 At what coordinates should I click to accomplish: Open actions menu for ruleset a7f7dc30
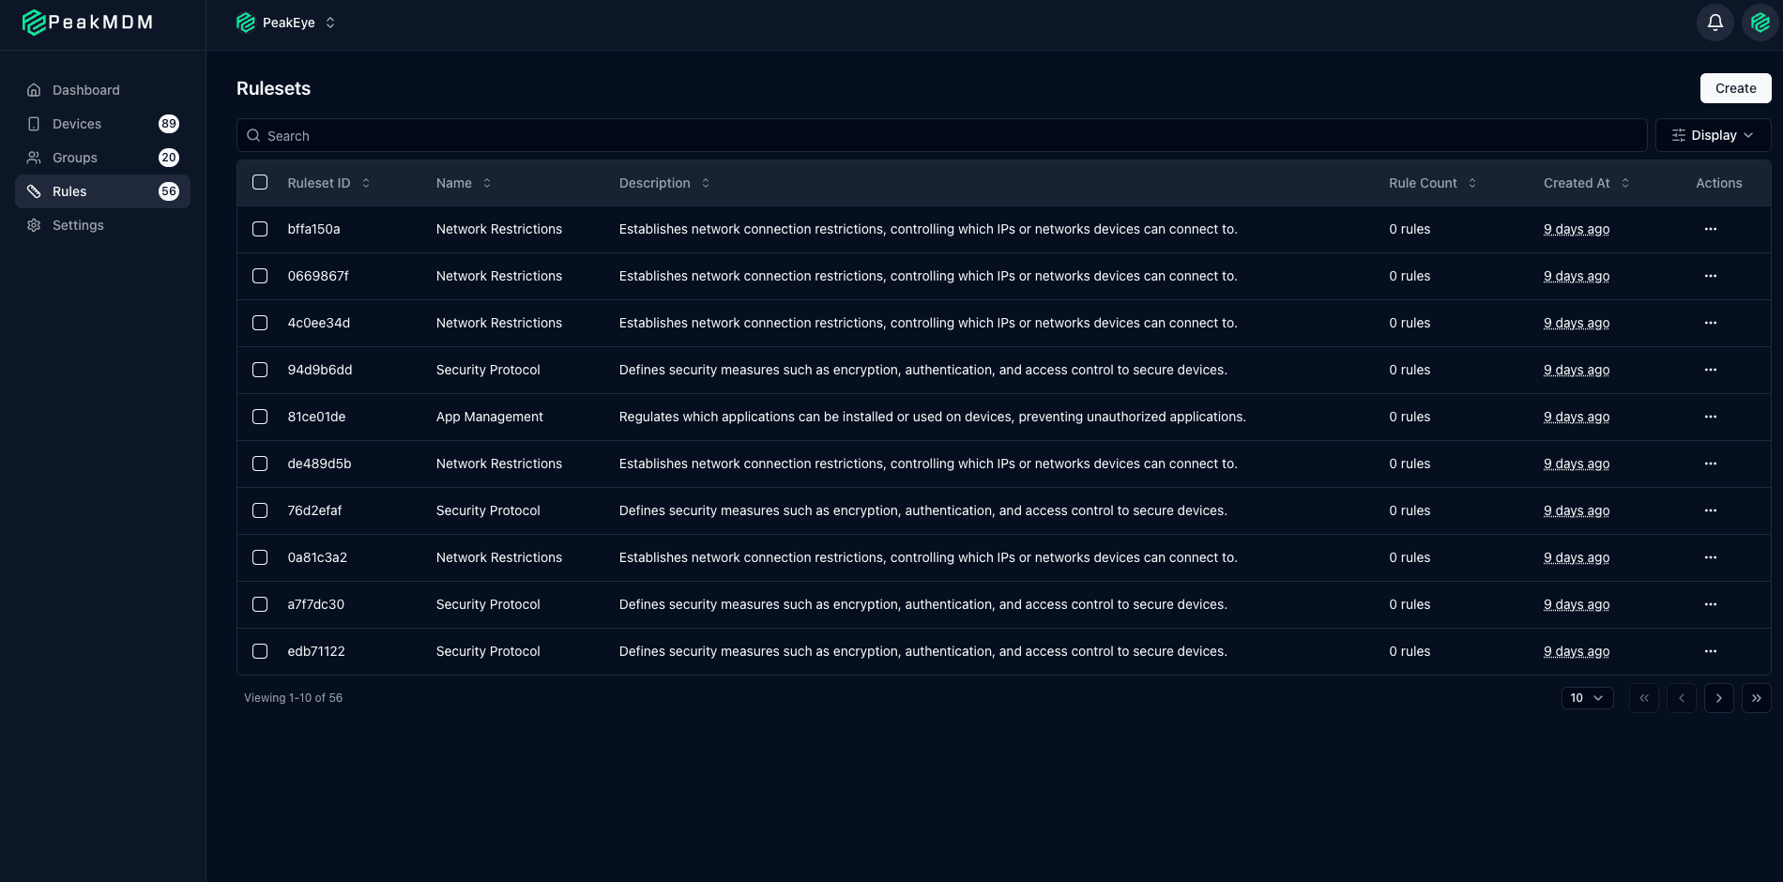1711,604
